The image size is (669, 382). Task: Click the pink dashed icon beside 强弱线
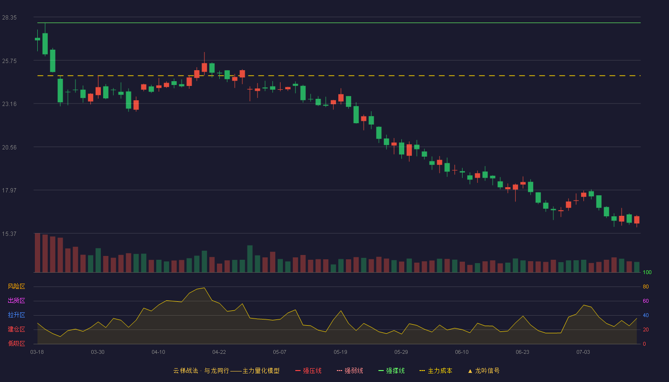[x=340, y=371]
